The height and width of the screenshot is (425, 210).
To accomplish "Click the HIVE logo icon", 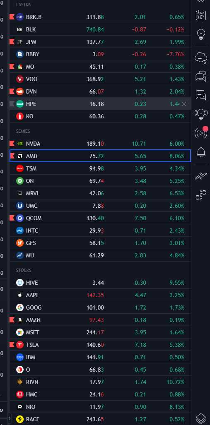I will coord(20,283).
